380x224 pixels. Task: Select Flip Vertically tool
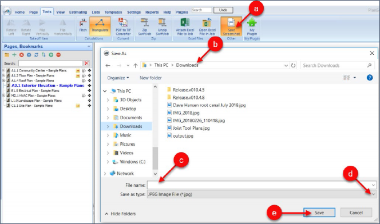[42, 27]
